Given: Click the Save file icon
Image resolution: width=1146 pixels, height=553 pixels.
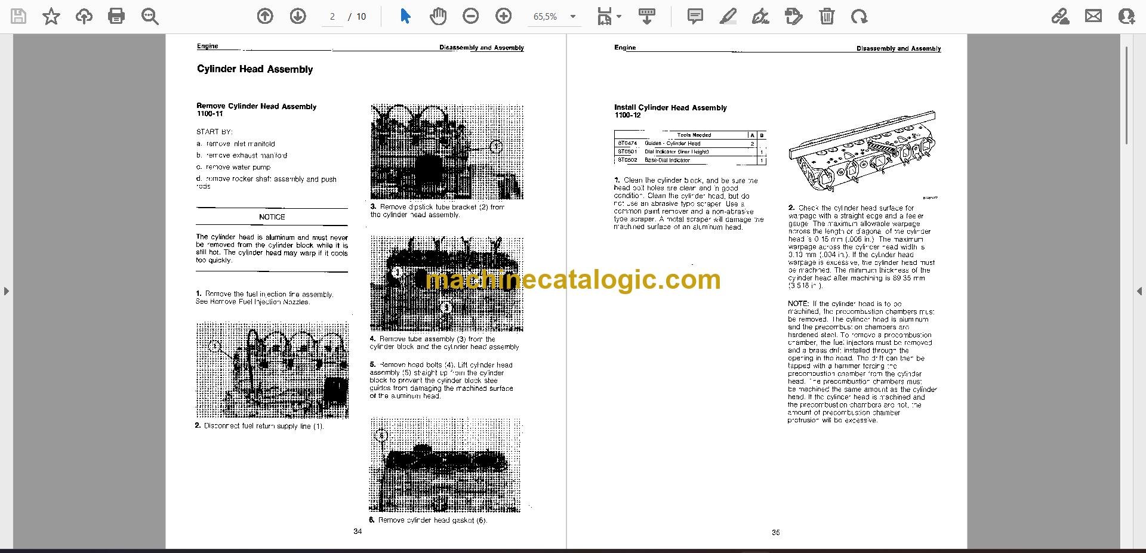Looking at the screenshot, I should tap(19, 16).
